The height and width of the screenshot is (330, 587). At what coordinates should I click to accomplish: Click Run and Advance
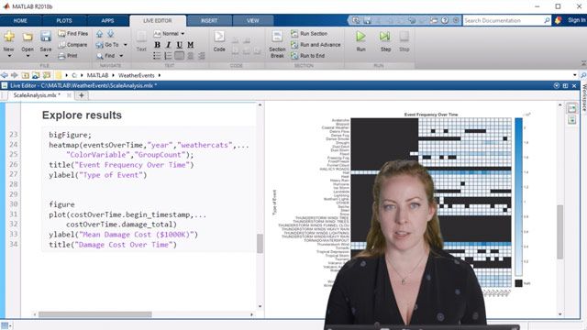tap(316, 45)
